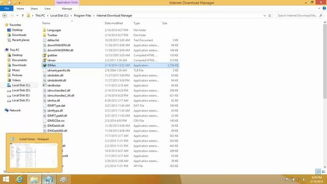327x184 pixels.
Task: Switch to the View ribbon tab
Action: pos(48,9)
